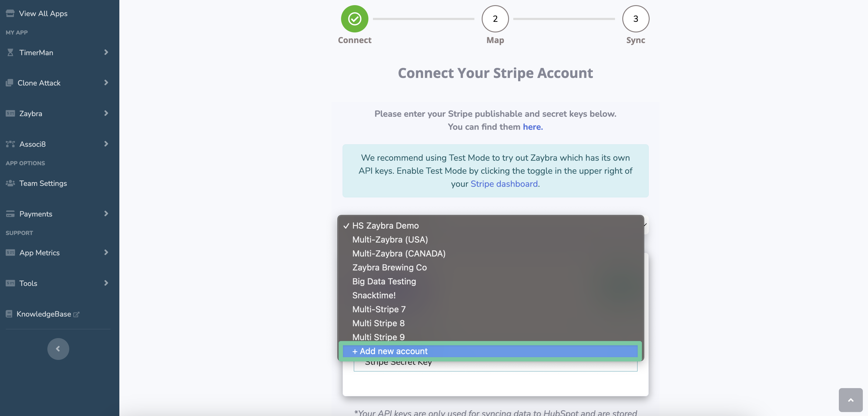Open the Stripe dashboard link

504,184
